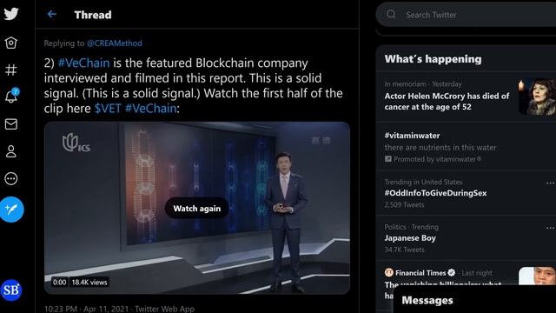
Task: Open Notifications bell with 7 badge
Action: (11, 96)
